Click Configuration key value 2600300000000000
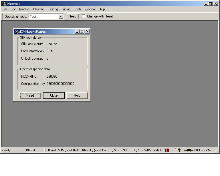The width and height of the screenshot is (220, 176). pos(60,84)
